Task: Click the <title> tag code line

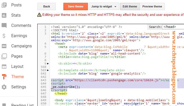Action: coord(92,57)
